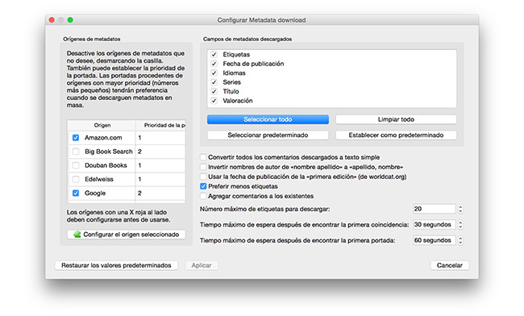Screen dimensions: 524x316
Task: Uncheck the Google source checkbox
Action: tap(76, 193)
